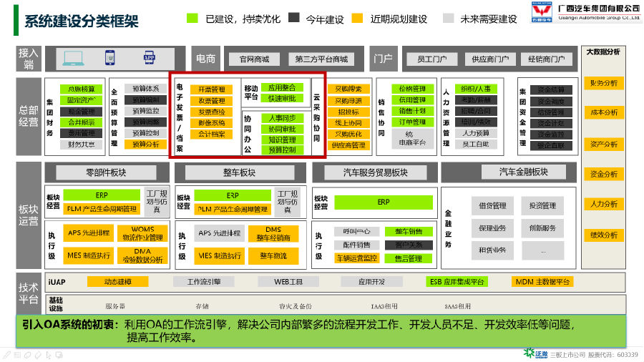Click the orange legend swatch for 近期规划建设

[357, 18]
